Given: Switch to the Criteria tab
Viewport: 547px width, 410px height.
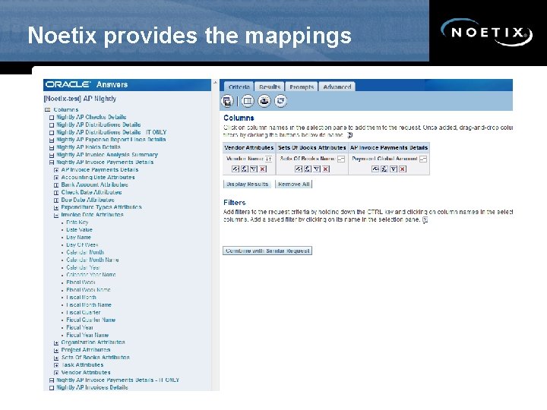Looking at the screenshot, I should point(239,87).
